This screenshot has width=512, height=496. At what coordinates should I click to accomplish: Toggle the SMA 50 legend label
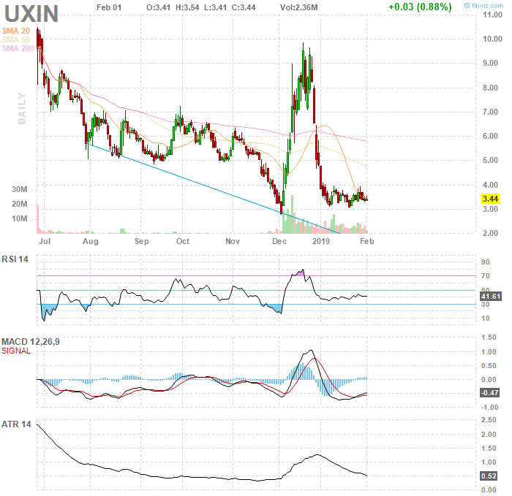15,39
